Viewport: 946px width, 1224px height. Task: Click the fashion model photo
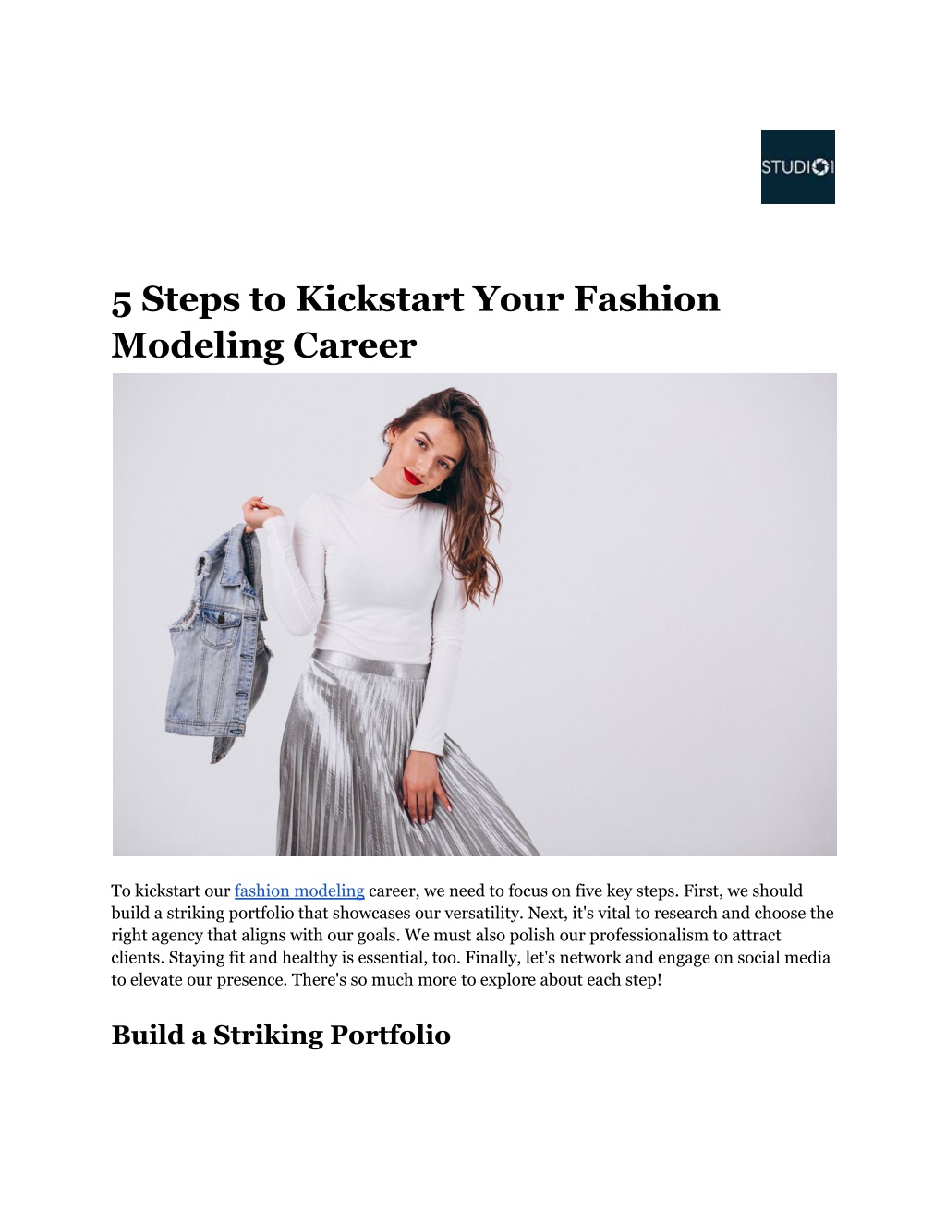tap(474, 614)
